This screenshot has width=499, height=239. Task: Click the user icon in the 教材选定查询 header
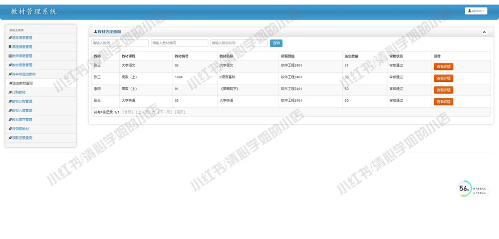[x=95, y=32]
